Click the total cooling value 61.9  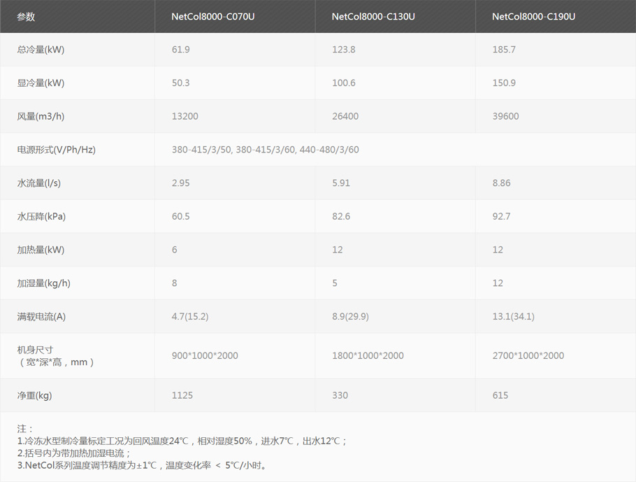180,50
